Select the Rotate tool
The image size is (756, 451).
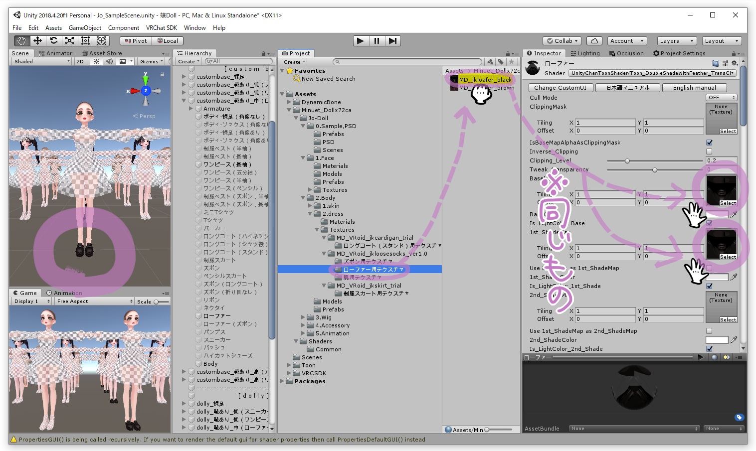coord(54,41)
